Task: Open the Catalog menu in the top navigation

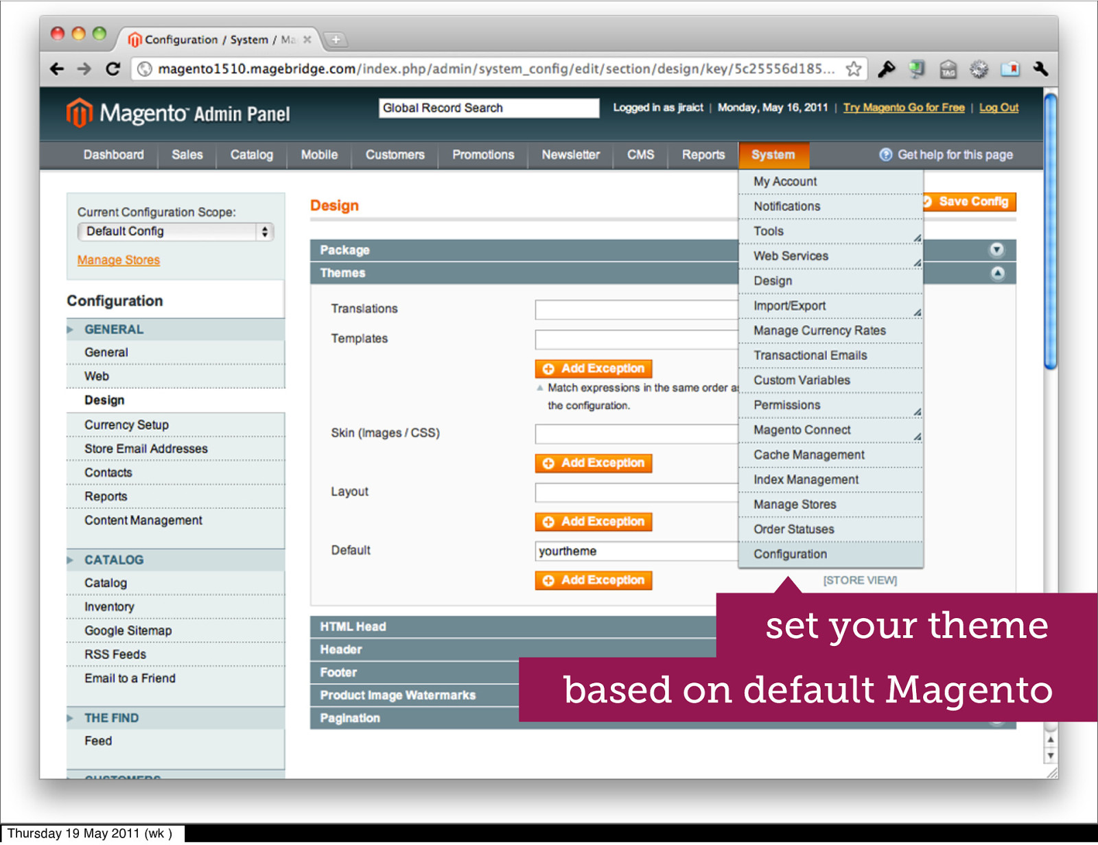Action: click(x=252, y=155)
